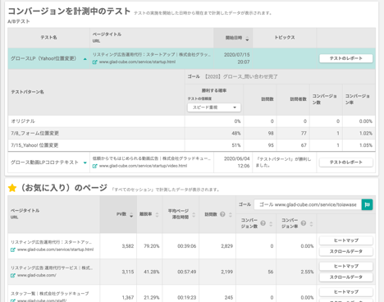The width and height of the screenshot is (384, 302).
Task: Open テストのレポート for グロース動画LPコロナテキスト
Action: [346, 162]
